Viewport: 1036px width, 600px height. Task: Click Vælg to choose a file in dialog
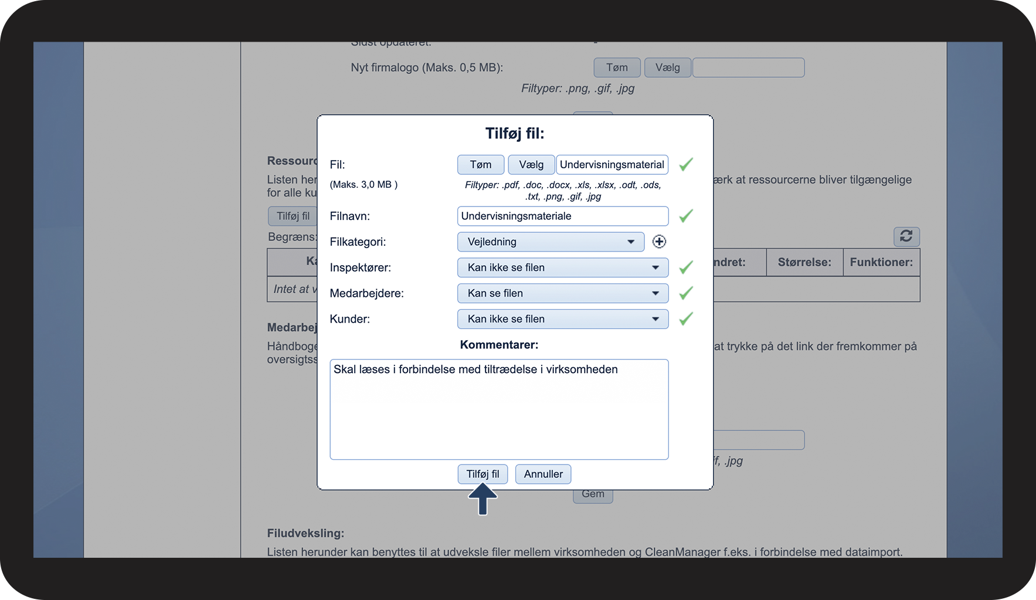click(531, 165)
